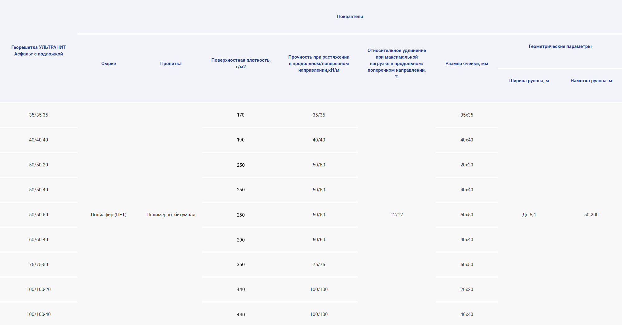The height and width of the screenshot is (325, 622).
Task: Click the strength value 60/60
Action: (x=319, y=240)
